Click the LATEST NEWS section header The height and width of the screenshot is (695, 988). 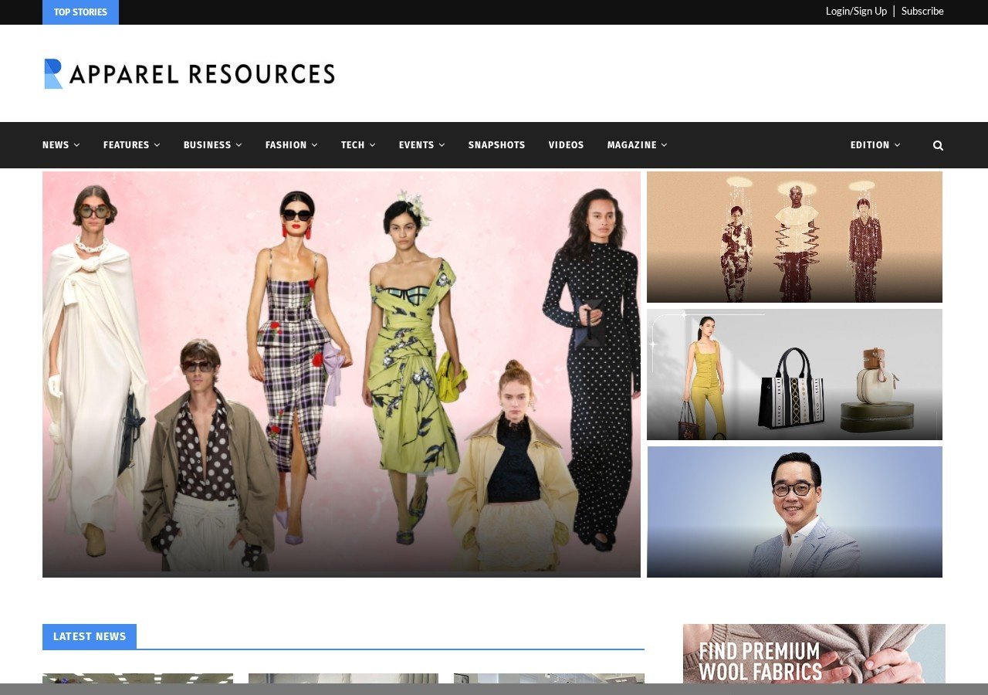pyautogui.click(x=90, y=636)
